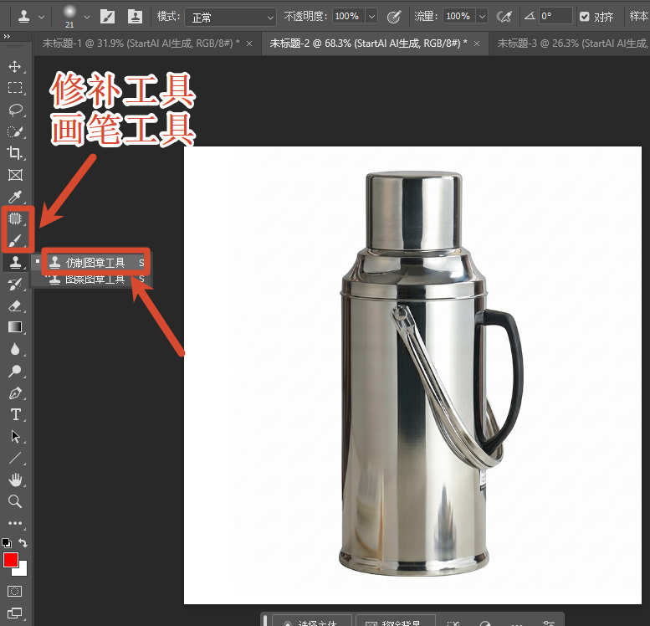Switch to the 未标题-2 document tab

pyautogui.click(x=368, y=44)
